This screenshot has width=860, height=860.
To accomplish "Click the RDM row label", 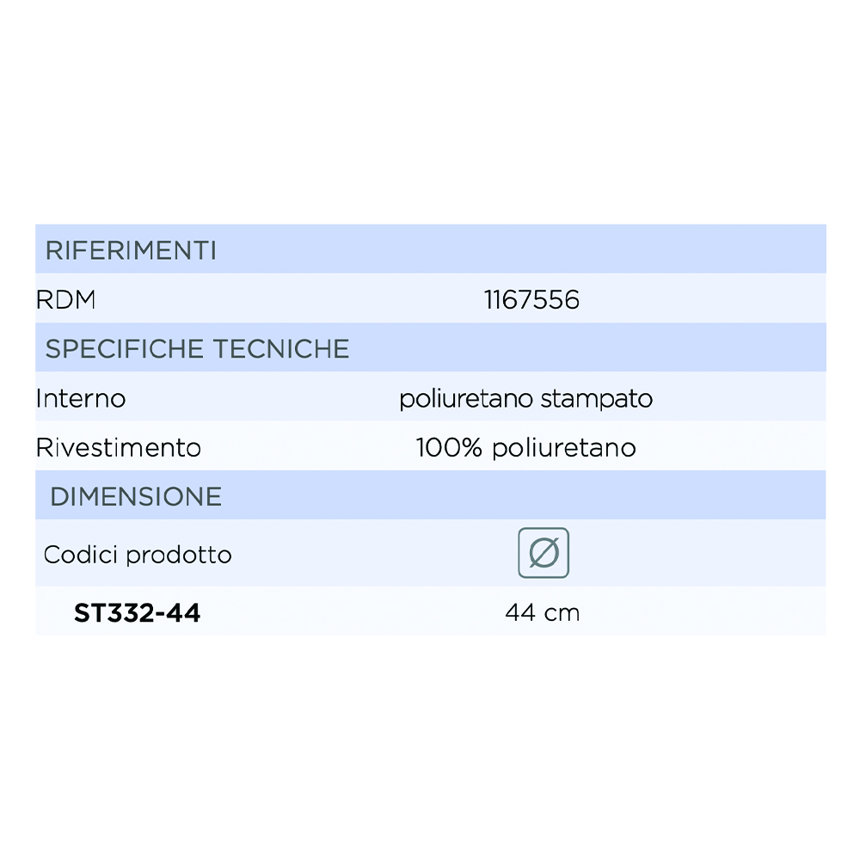I will pyautogui.click(x=66, y=300).
